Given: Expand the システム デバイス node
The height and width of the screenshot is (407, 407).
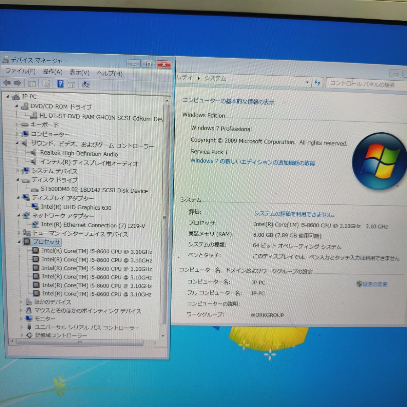Looking at the screenshot, I should click(18, 170).
